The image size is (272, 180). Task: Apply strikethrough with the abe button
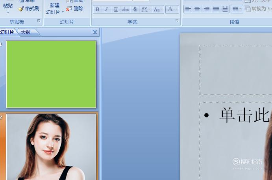coord(125,9)
